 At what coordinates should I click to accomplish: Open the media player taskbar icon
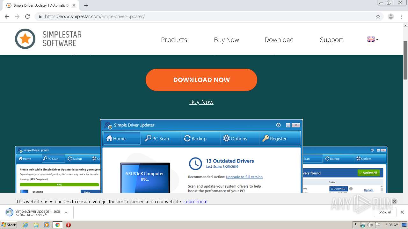click(47, 225)
